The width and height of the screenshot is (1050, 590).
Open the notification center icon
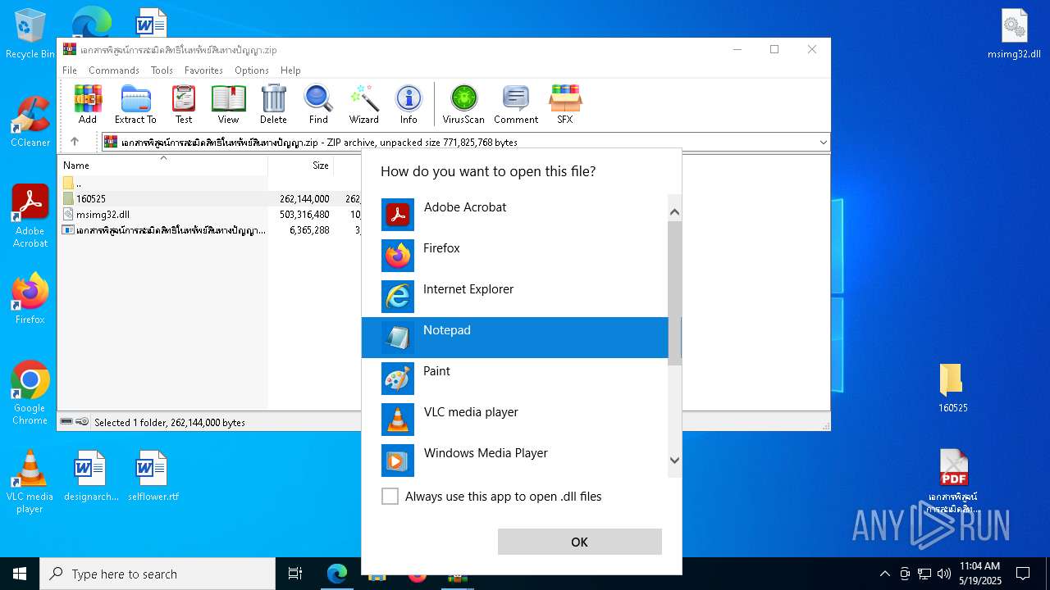click(1023, 574)
